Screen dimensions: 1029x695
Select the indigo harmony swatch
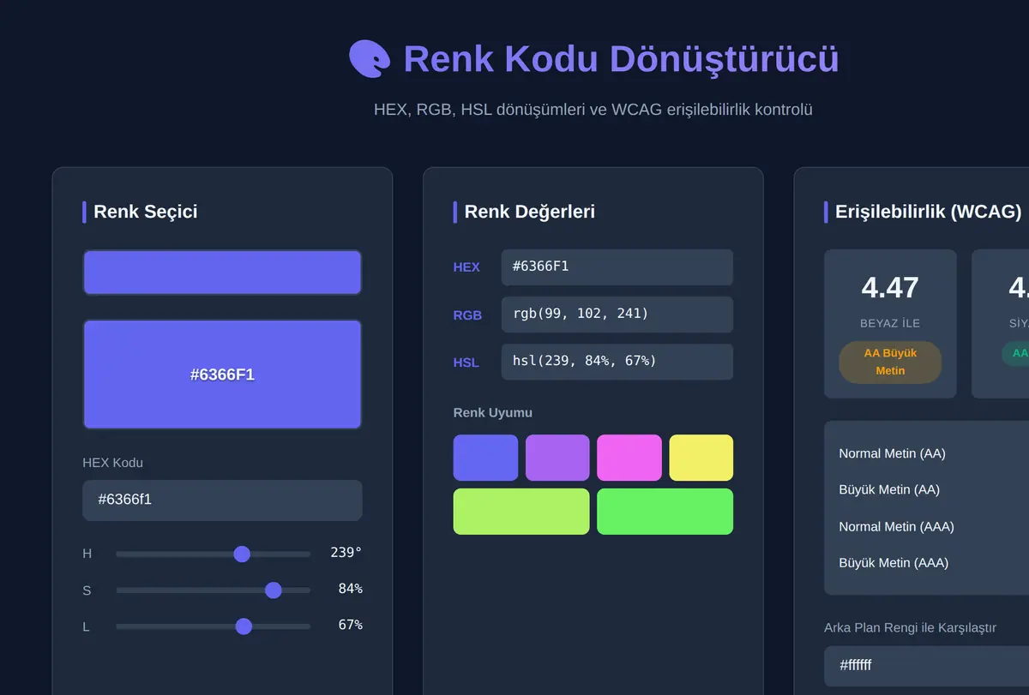coord(485,458)
